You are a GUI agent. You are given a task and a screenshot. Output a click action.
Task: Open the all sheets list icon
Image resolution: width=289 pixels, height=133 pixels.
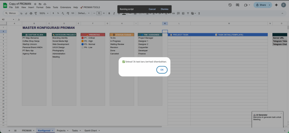[15, 130]
